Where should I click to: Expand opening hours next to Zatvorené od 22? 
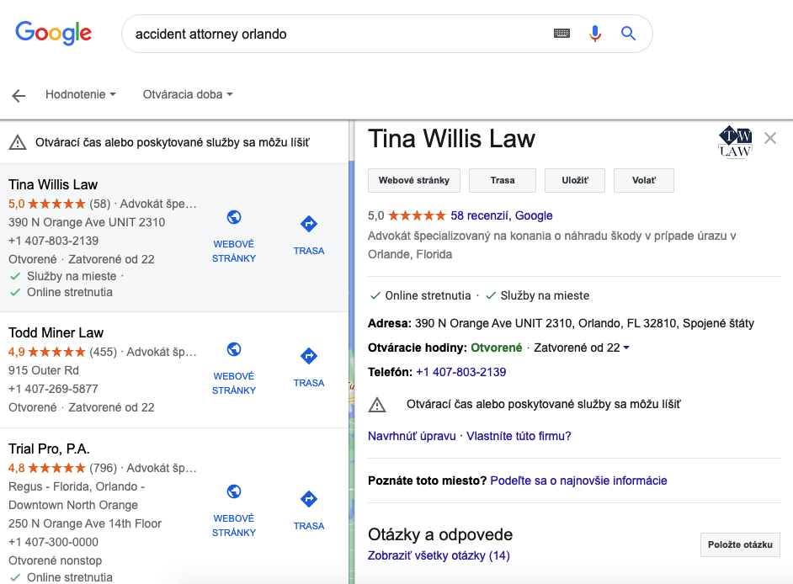pos(626,348)
